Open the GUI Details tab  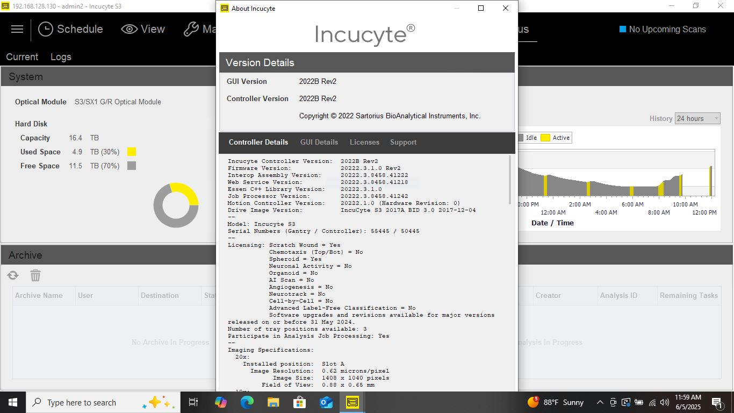click(x=319, y=143)
